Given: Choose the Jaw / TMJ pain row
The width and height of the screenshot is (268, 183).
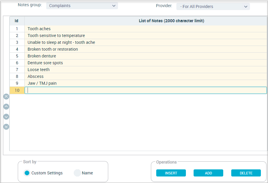Looking at the screenshot, I should coord(146,83).
